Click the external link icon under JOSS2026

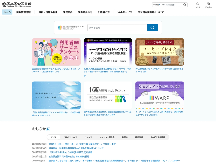click(x=85, y=76)
